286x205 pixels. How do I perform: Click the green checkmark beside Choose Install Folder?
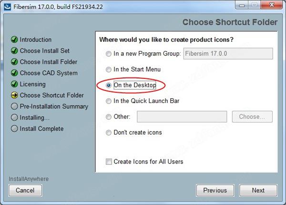click(14, 61)
